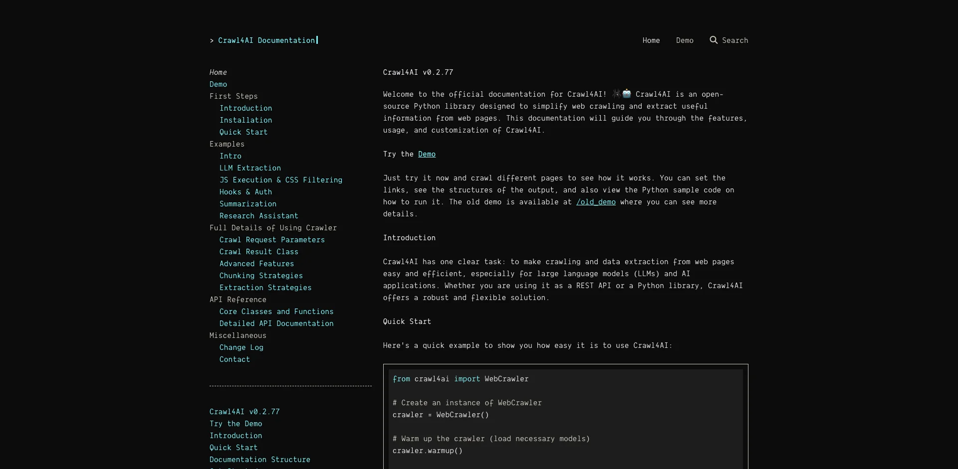Open the Extraction Strategies page
Viewport: 958px width, 469px height.
point(265,288)
